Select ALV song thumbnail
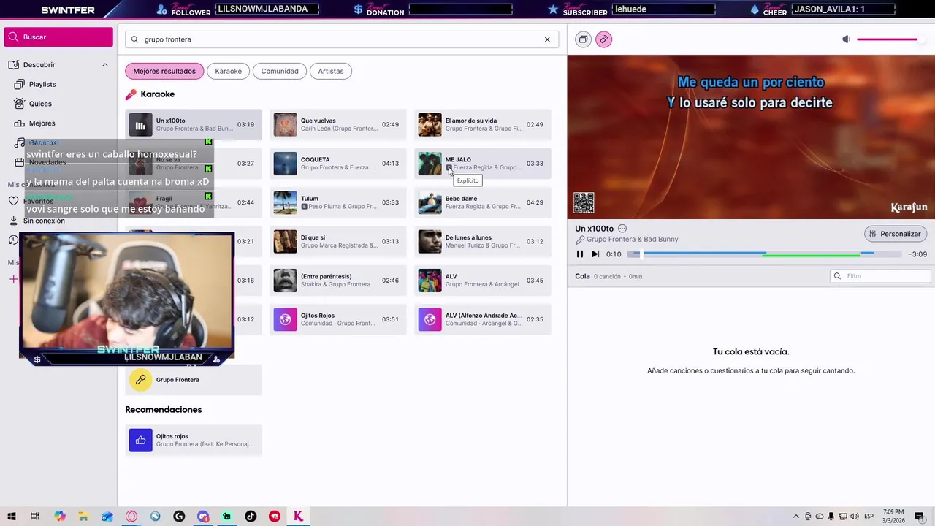Image resolution: width=935 pixels, height=526 pixels. (430, 281)
